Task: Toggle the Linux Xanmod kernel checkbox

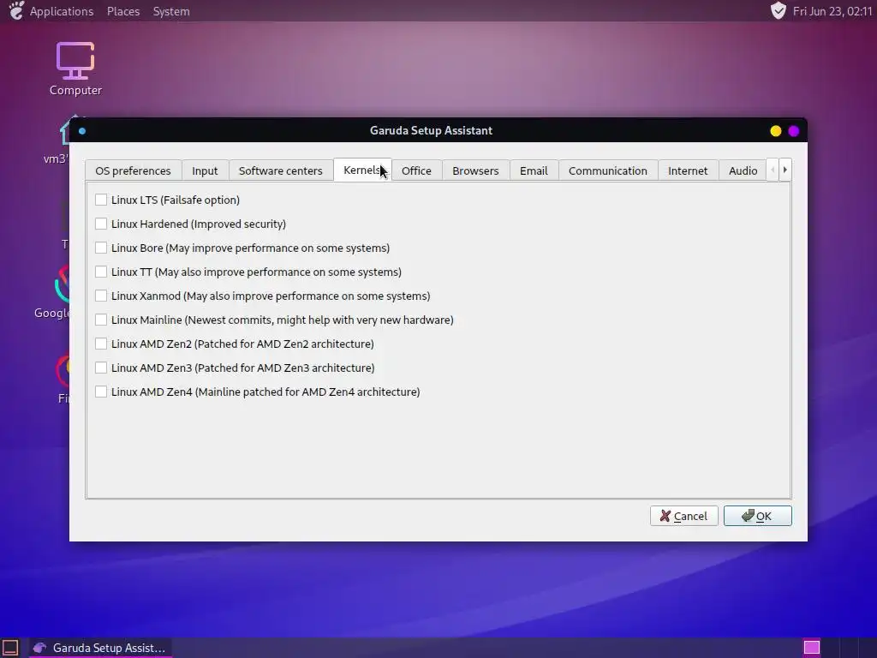Action: click(101, 296)
